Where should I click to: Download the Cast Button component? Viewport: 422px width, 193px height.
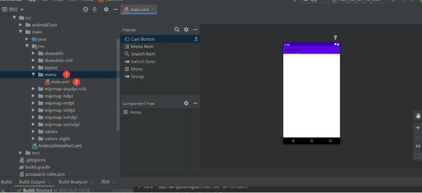(196, 39)
